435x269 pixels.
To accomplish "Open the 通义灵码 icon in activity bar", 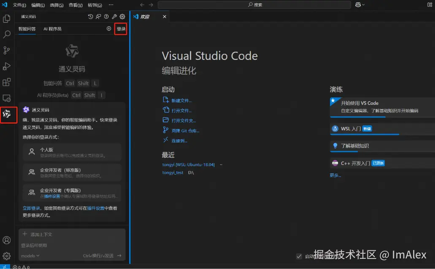I will coord(7,114).
